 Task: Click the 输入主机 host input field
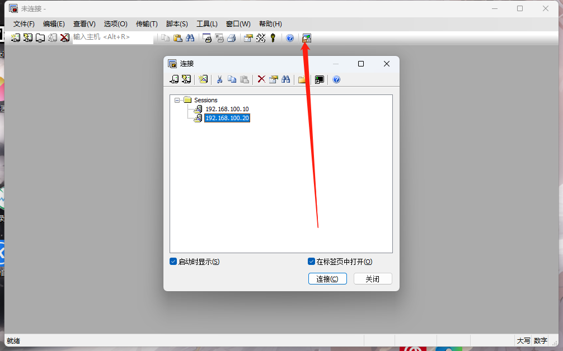coord(113,37)
